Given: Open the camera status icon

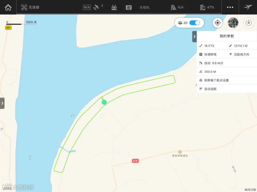Looking at the screenshot, I should point(129,7).
